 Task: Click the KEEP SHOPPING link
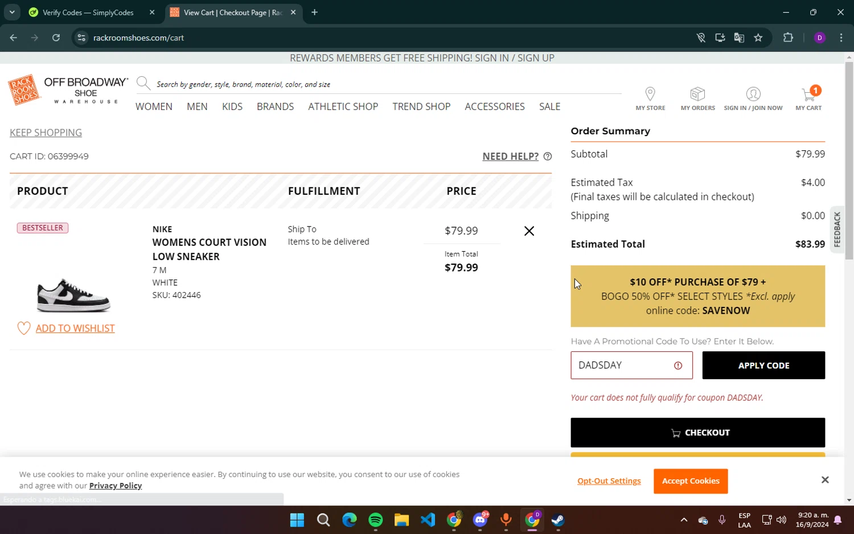(46, 133)
